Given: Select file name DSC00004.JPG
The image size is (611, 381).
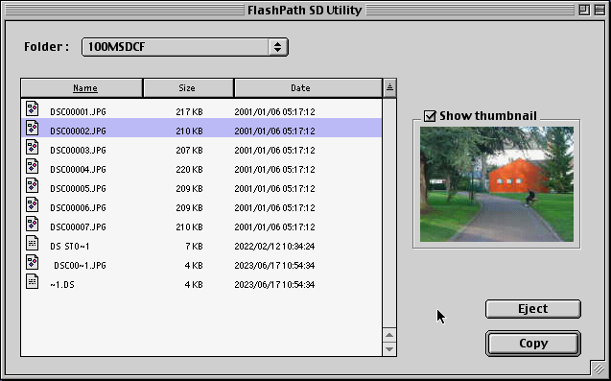Looking at the screenshot, I should (x=78, y=169).
